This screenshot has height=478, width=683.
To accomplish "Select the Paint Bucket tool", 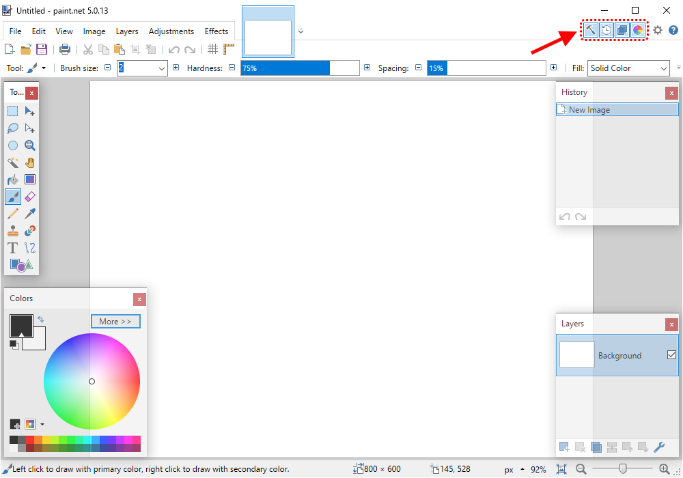I will tap(12, 180).
